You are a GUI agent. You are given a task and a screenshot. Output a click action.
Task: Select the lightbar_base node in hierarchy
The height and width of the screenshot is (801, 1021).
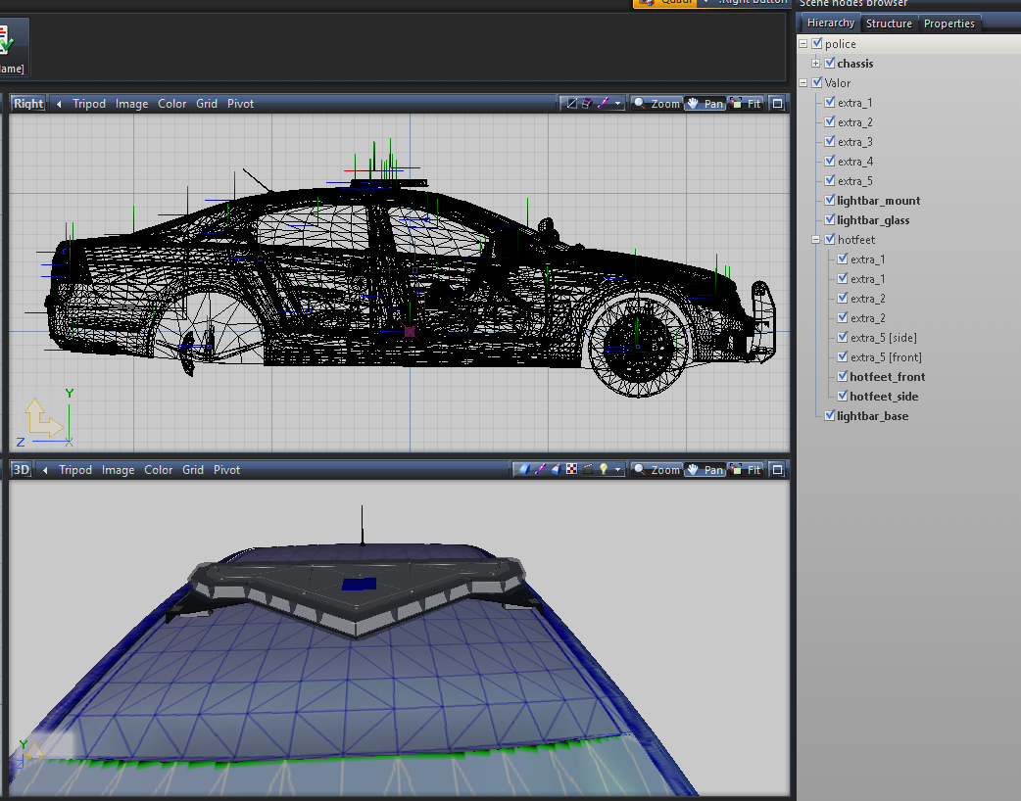point(872,416)
